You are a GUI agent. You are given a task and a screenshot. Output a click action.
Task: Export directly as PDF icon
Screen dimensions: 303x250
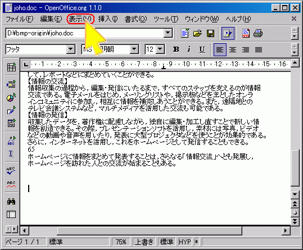(246, 33)
